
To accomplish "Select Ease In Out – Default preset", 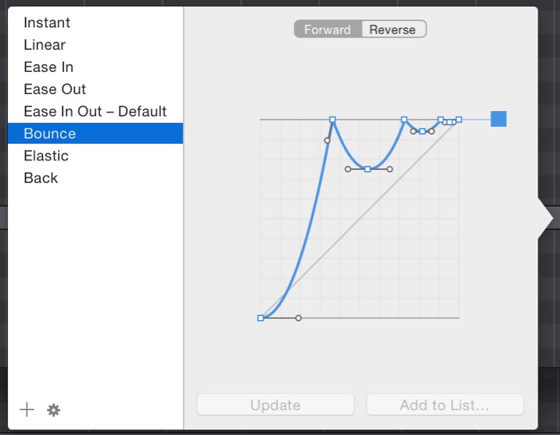I will pyautogui.click(x=95, y=111).
